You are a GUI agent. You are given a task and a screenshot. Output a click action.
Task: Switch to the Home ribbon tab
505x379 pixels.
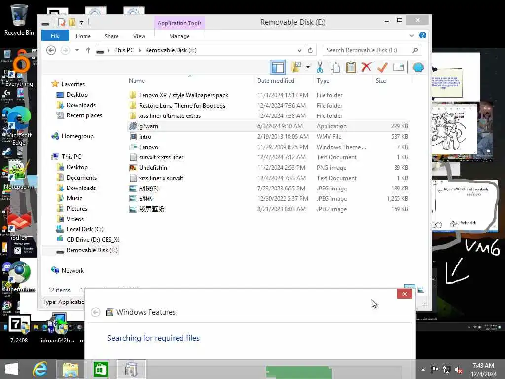click(x=83, y=36)
